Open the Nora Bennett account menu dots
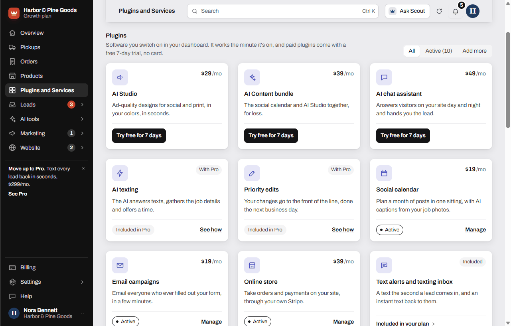The width and height of the screenshot is (511, 326). tap(82, 313)
